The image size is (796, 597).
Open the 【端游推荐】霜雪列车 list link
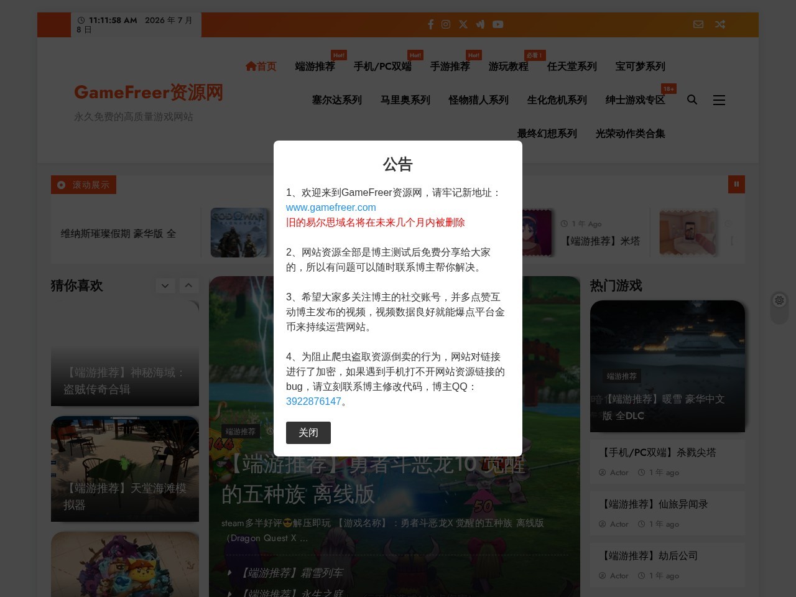[x=291, y=573]
